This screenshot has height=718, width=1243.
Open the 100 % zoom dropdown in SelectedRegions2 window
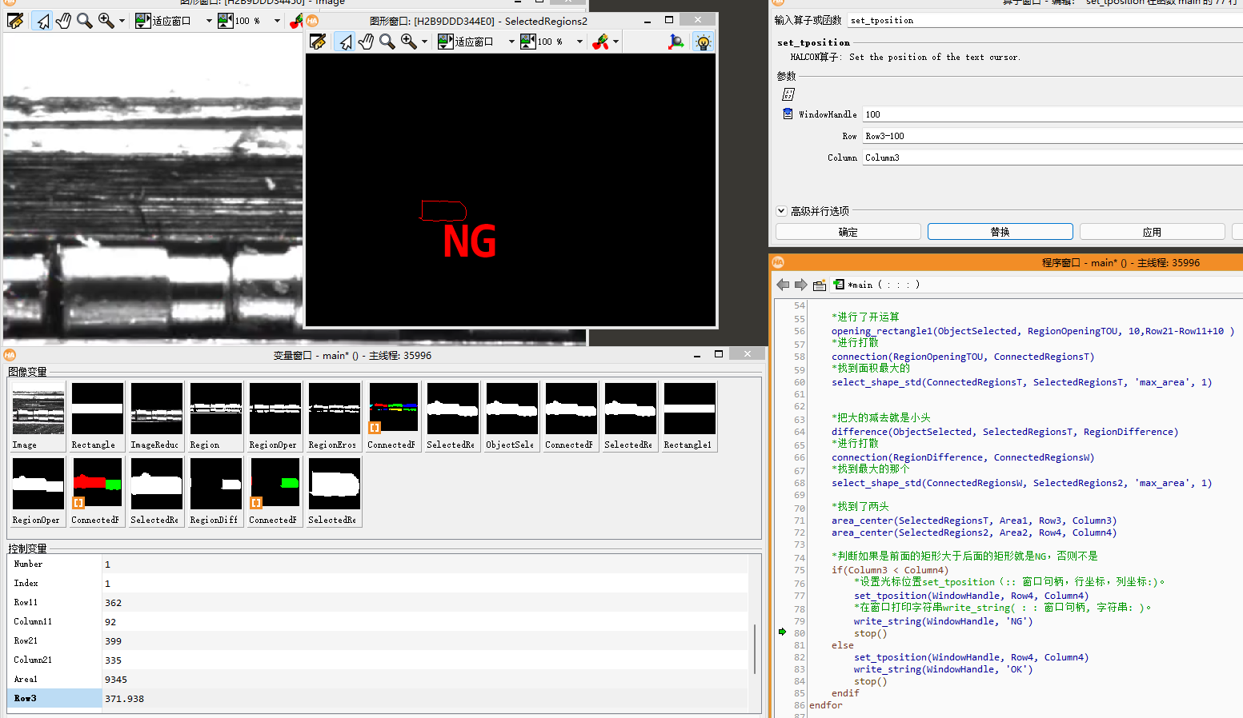[579, 42]
